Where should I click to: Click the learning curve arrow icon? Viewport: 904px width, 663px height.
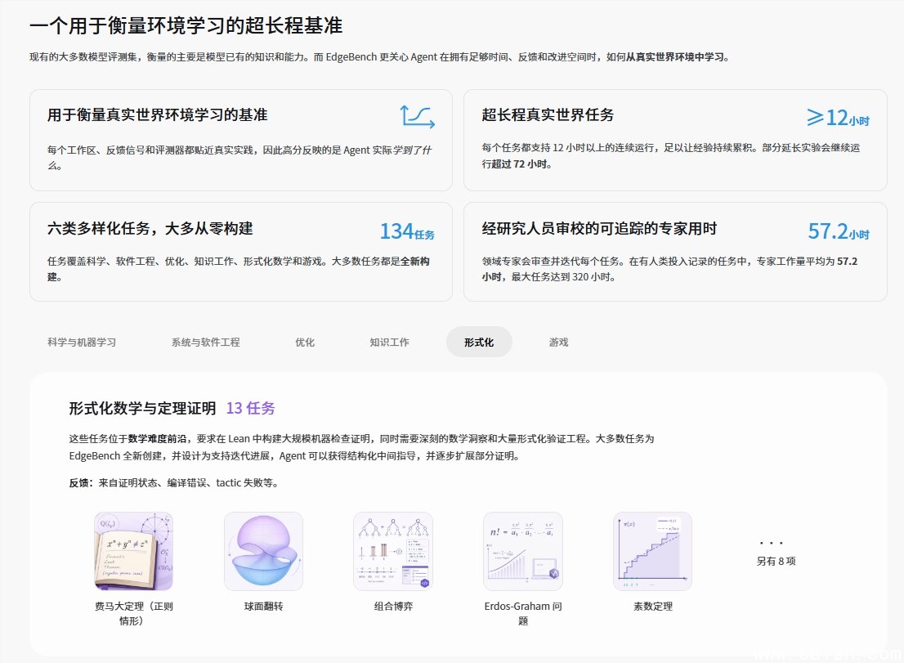tap(418, 116)
